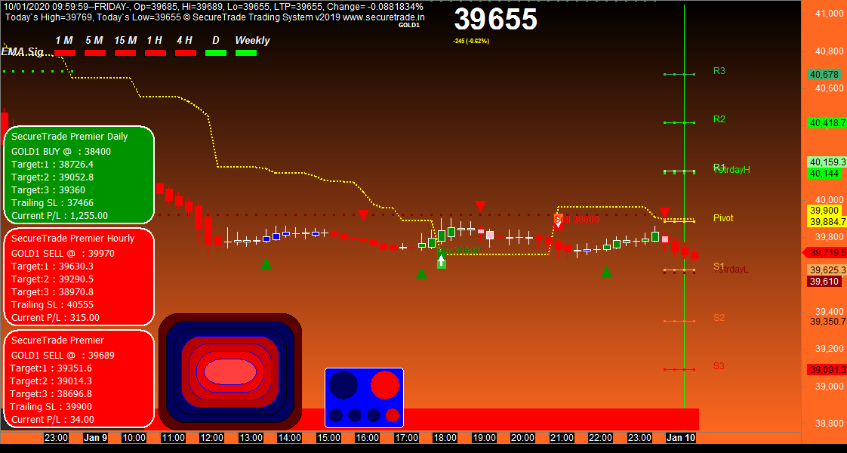Screen dimensions: 847x453
Task: Click the GOLD1 SELL @ : 39970 line
Action: pos(63,253)
